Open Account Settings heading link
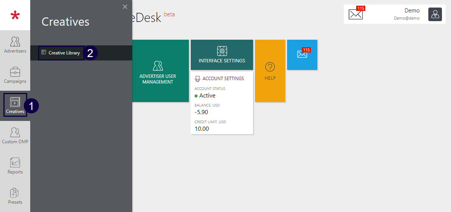451x212 pixels. click(223, 79)
